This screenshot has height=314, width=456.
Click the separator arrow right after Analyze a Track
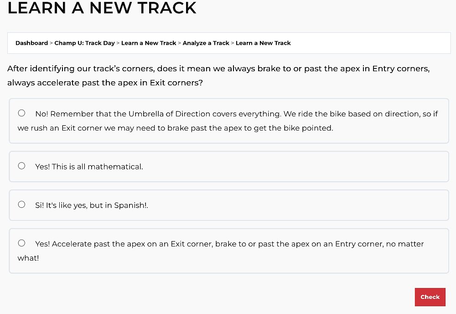[x=233, y=43]
